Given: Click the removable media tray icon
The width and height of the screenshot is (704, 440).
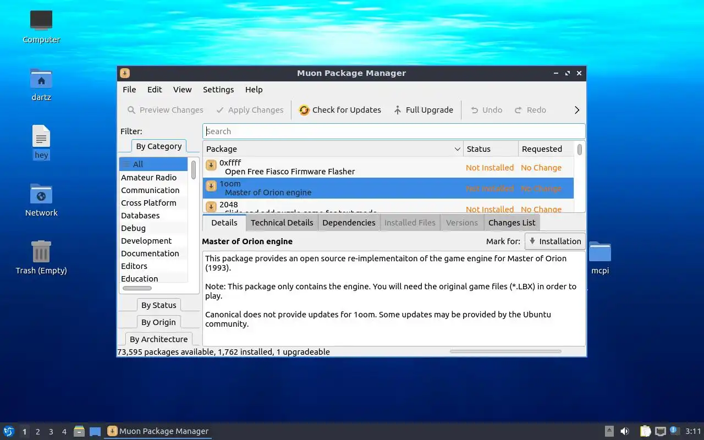Looking at the screenshot, I should pos(609,431).
